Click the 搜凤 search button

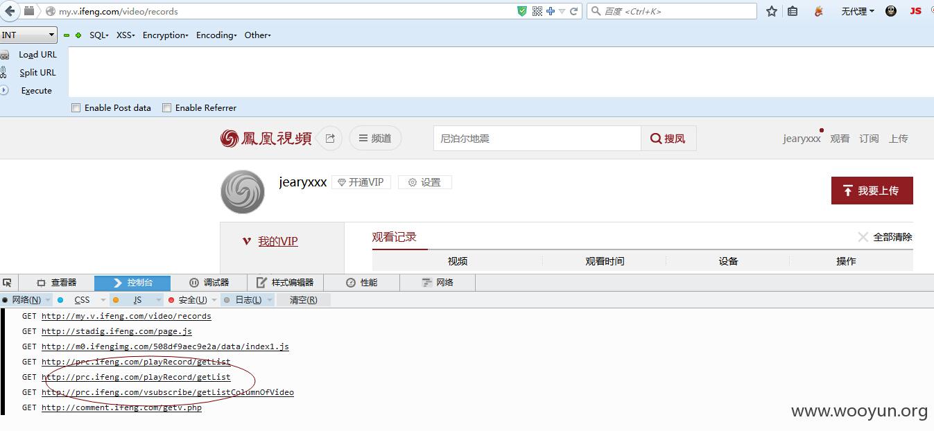point(668,139)
